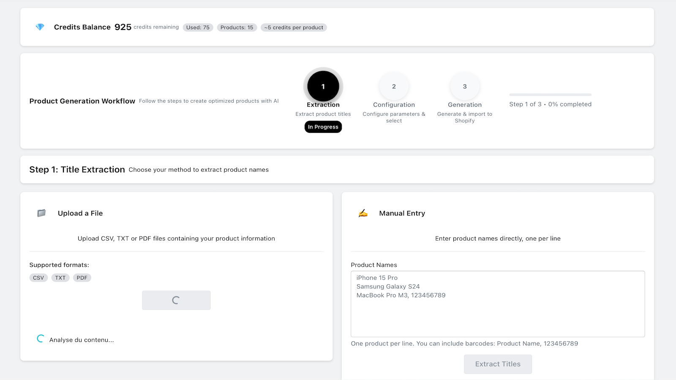
Task: Click the pencil icon beside Manual Entry
Action: pyautogui.click(x=363, y=213)
